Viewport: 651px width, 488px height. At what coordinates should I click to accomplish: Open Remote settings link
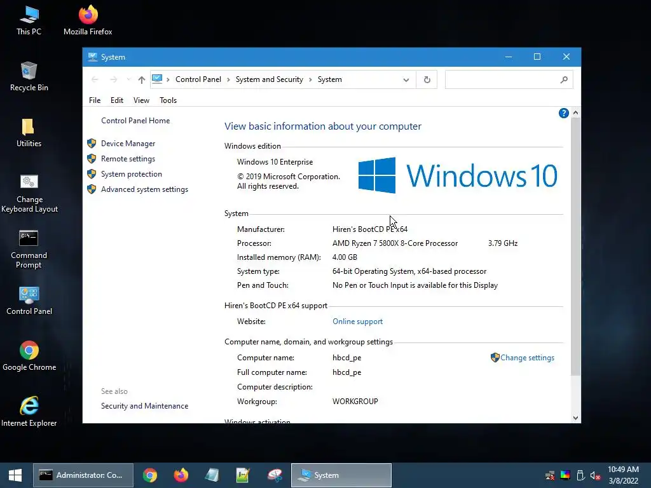coord(128,159)
